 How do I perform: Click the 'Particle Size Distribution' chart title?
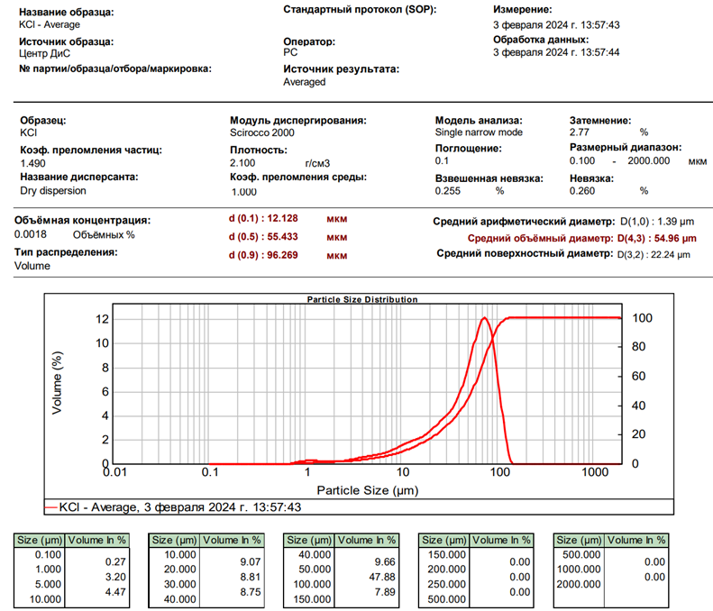pos(361,298)
